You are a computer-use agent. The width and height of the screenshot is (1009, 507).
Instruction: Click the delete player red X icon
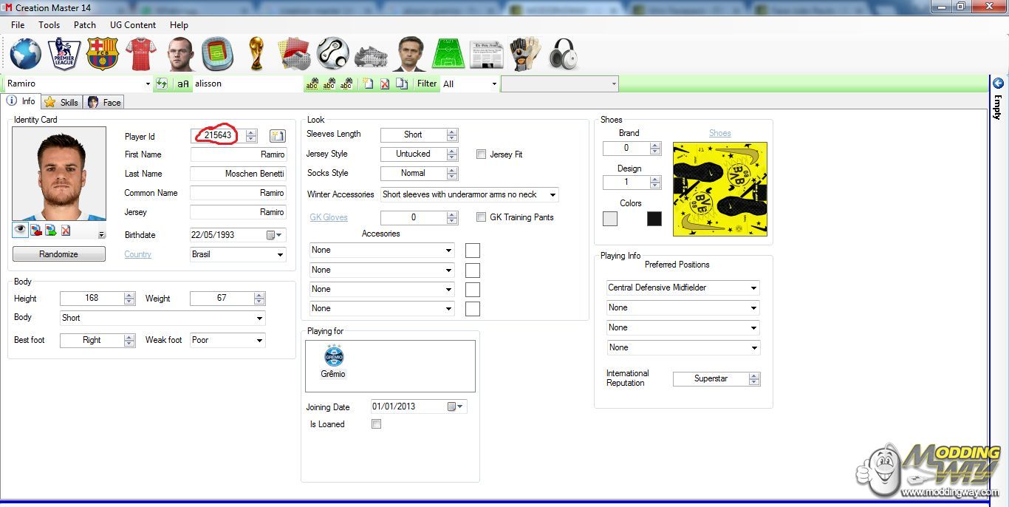[x=385, y=84]
